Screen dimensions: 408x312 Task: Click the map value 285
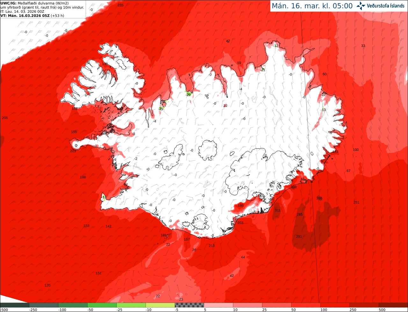tap(300, 215)
